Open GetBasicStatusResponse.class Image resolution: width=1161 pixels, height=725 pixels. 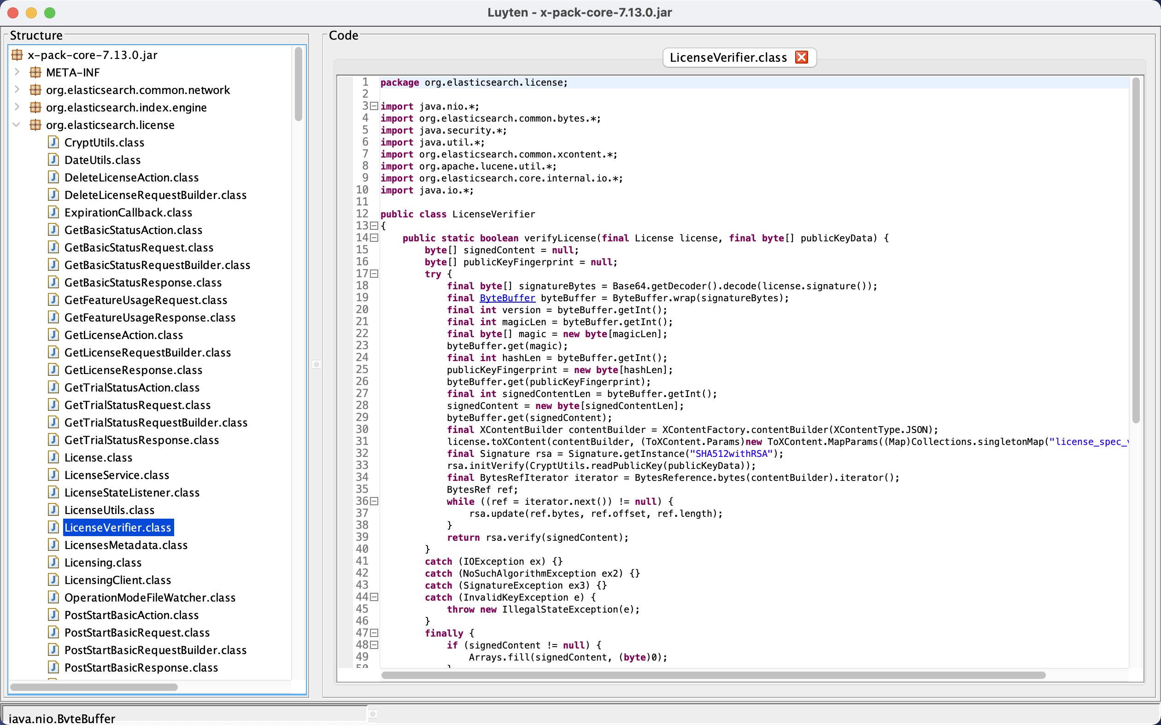143,282
